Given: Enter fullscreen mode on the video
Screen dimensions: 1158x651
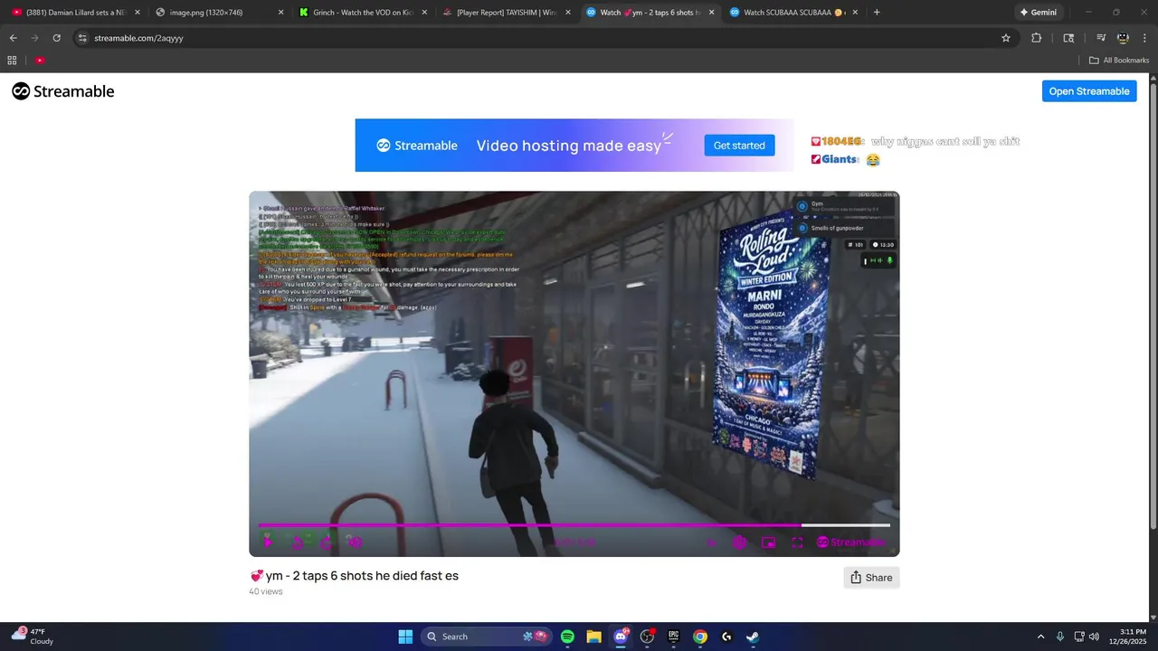Looking at the screenshot, I should 797,542.
